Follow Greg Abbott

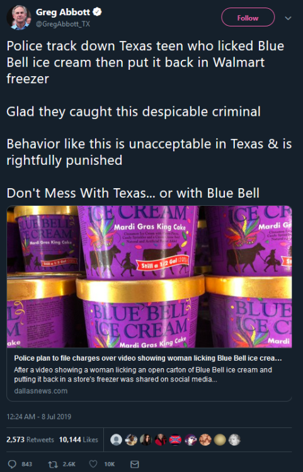[248, 18]
